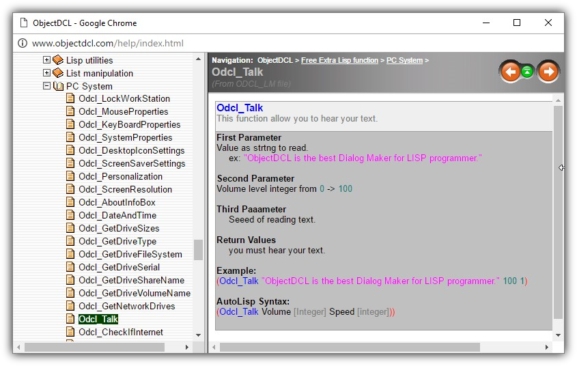Click content pane scroll down arrow
This screenshot has width=577, height=366.
(x=559, y=335)
